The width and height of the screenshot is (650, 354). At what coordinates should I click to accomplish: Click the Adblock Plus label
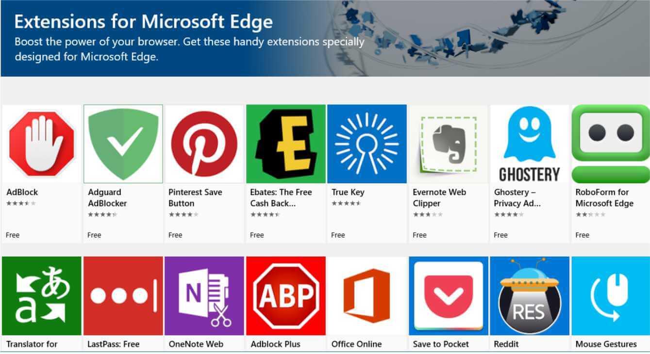[275, 344]
